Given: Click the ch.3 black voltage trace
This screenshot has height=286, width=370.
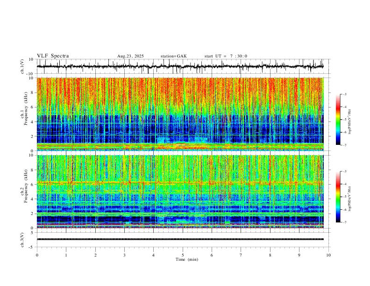Looking at the screenshot, I should point(180,239).
